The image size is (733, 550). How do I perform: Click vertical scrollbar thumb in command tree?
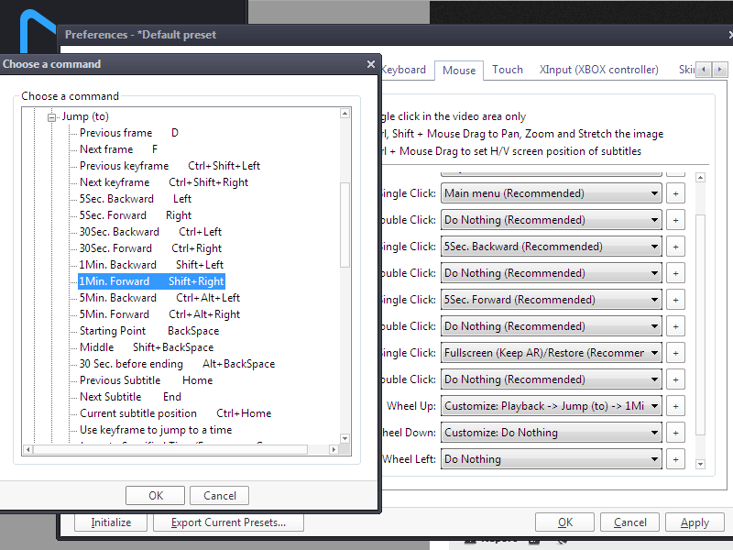coord(345,225)
